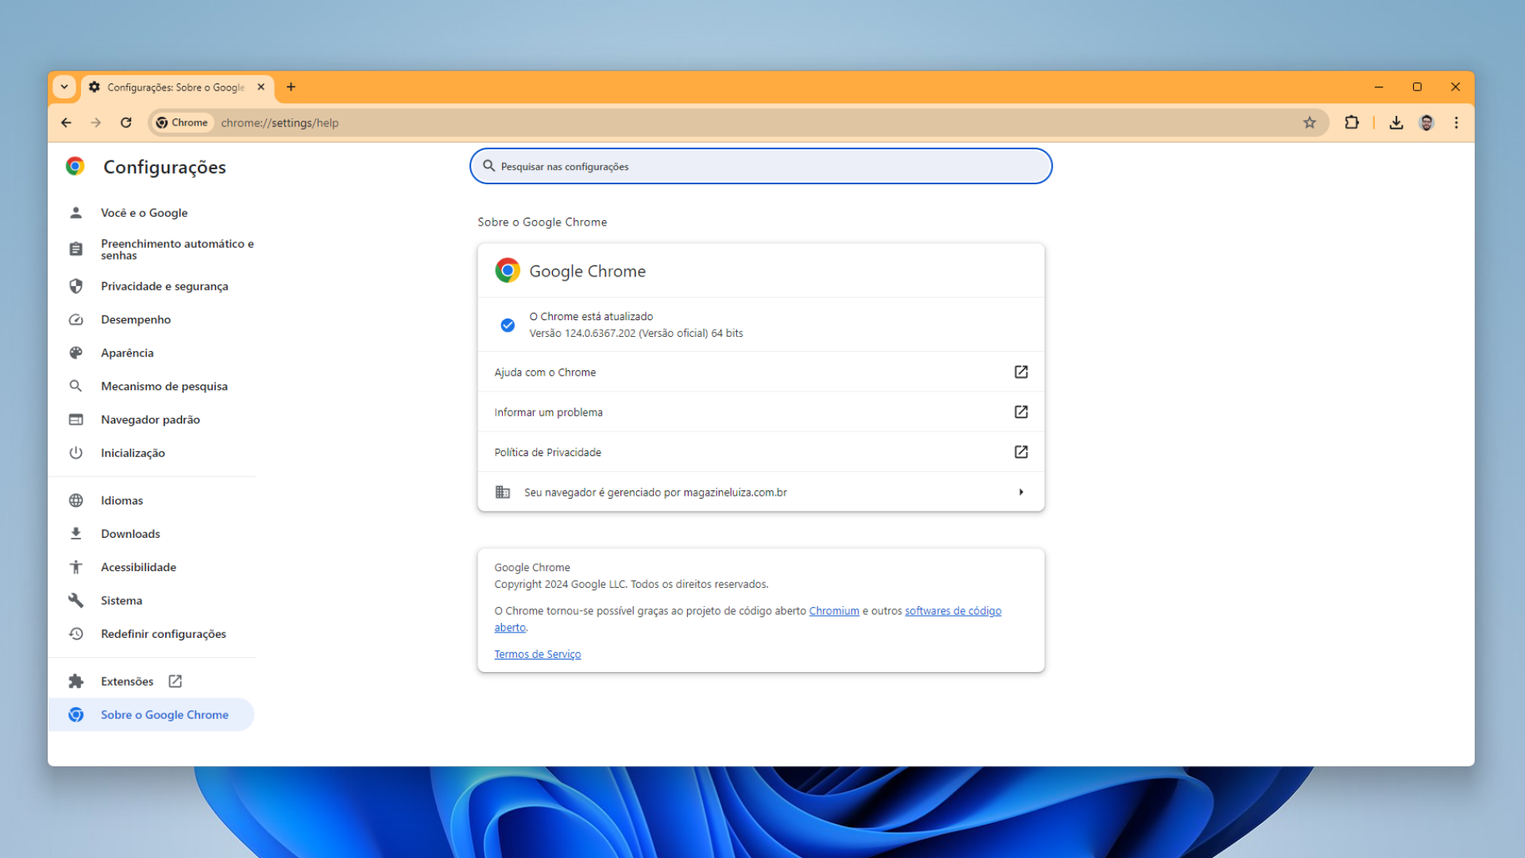Select the Acessibilidade icon

click(75, 566)
